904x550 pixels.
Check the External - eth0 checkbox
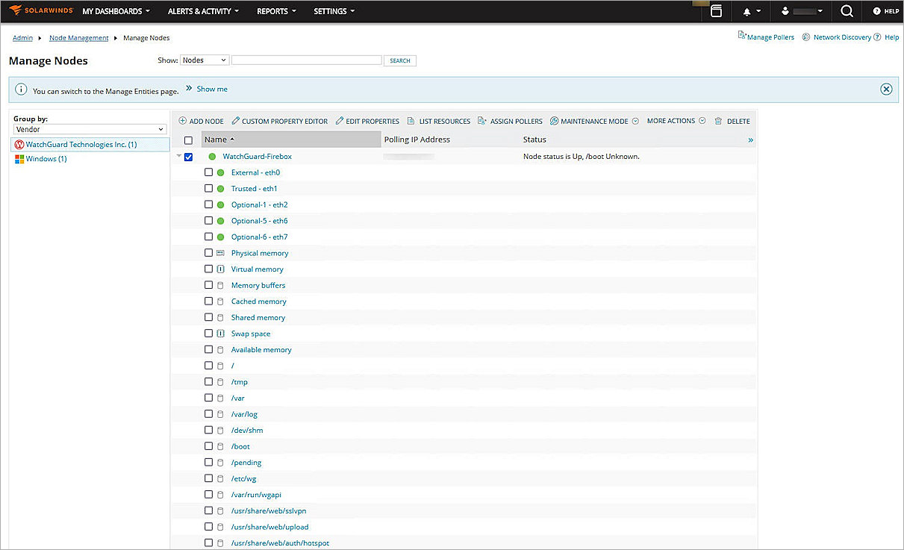tap(208, 172)
